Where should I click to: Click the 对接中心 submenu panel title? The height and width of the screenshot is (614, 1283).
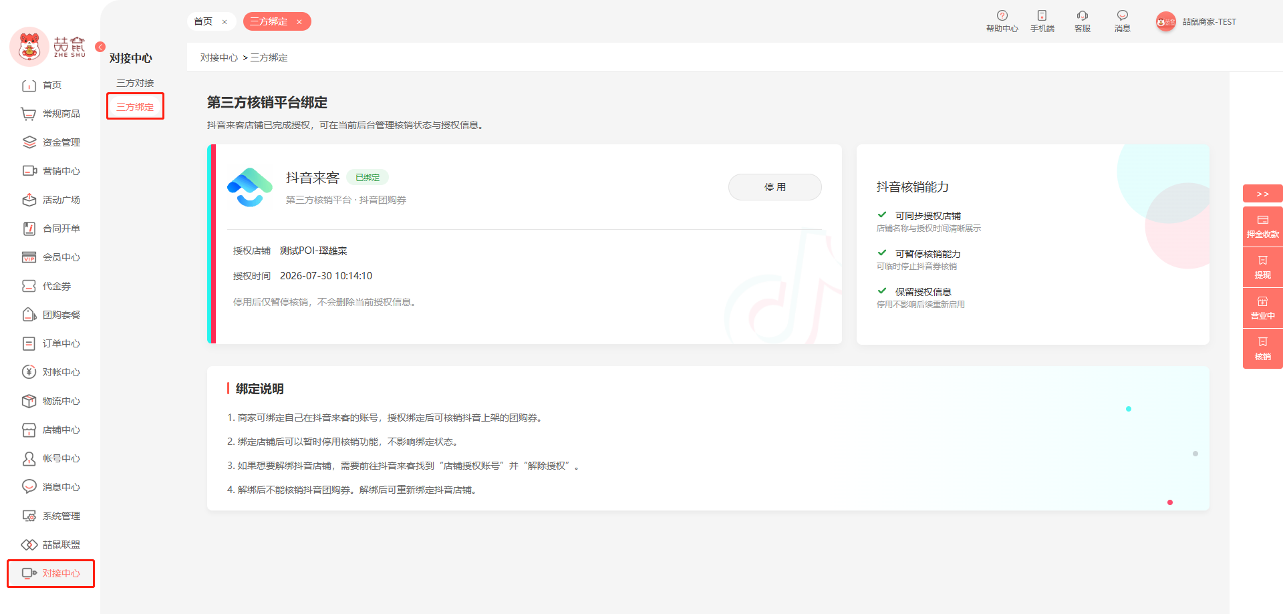[x=131, y=58]
